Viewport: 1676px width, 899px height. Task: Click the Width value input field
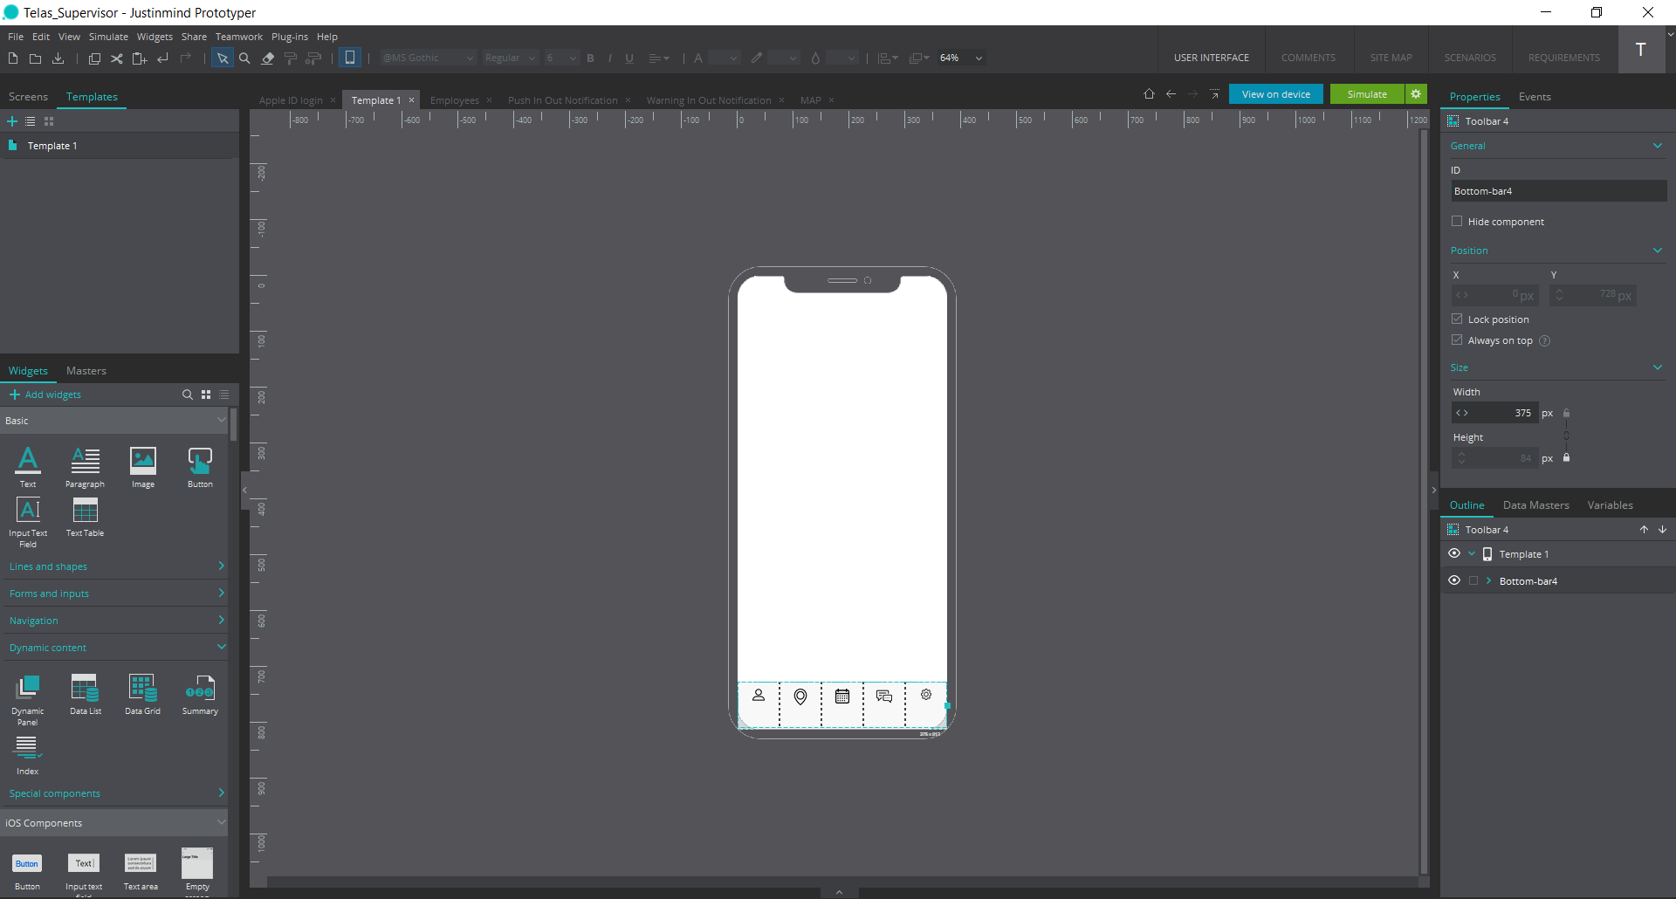tap(1503, 413)
